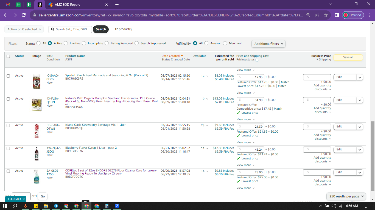The height and width of the screenshot is (210, 375).
Task: Select the Island Oasis Strawberry row checkbox
Action: 8,126
